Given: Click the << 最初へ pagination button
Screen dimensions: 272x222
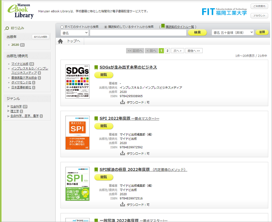Looking at the screenshot, I should click(x=135, y=51).
